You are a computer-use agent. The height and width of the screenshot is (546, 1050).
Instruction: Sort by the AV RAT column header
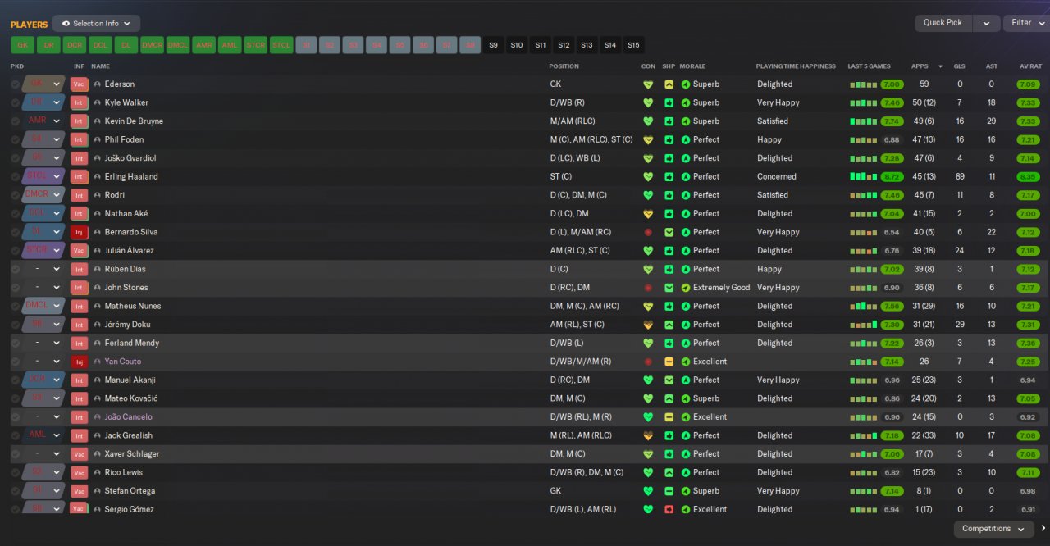1030,66
